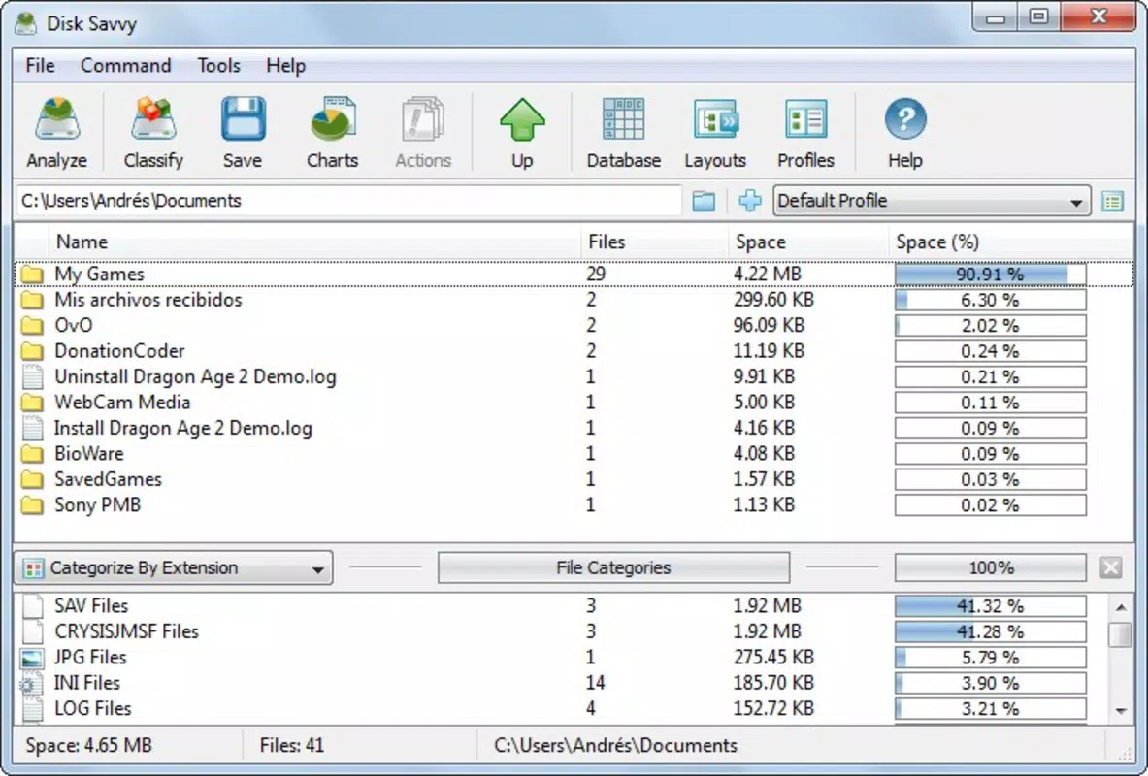The image size is (1148, 776).
Task: Open the Database tool
Action: (623, 120)
